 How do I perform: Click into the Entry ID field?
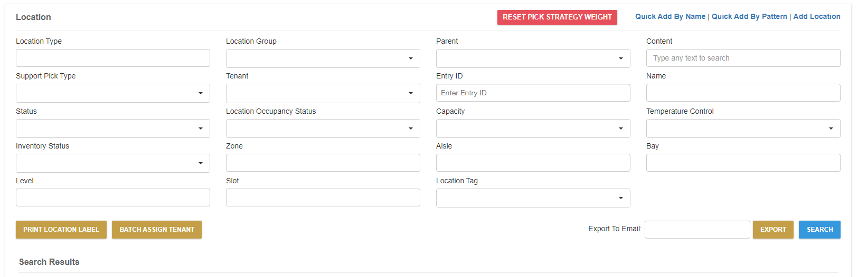(533, 93)
